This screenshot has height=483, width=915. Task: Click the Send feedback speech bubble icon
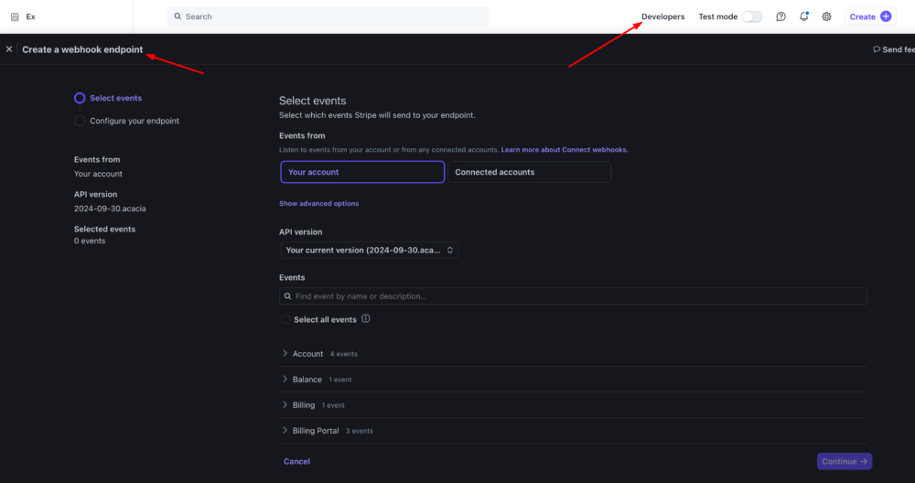(877, 49)
